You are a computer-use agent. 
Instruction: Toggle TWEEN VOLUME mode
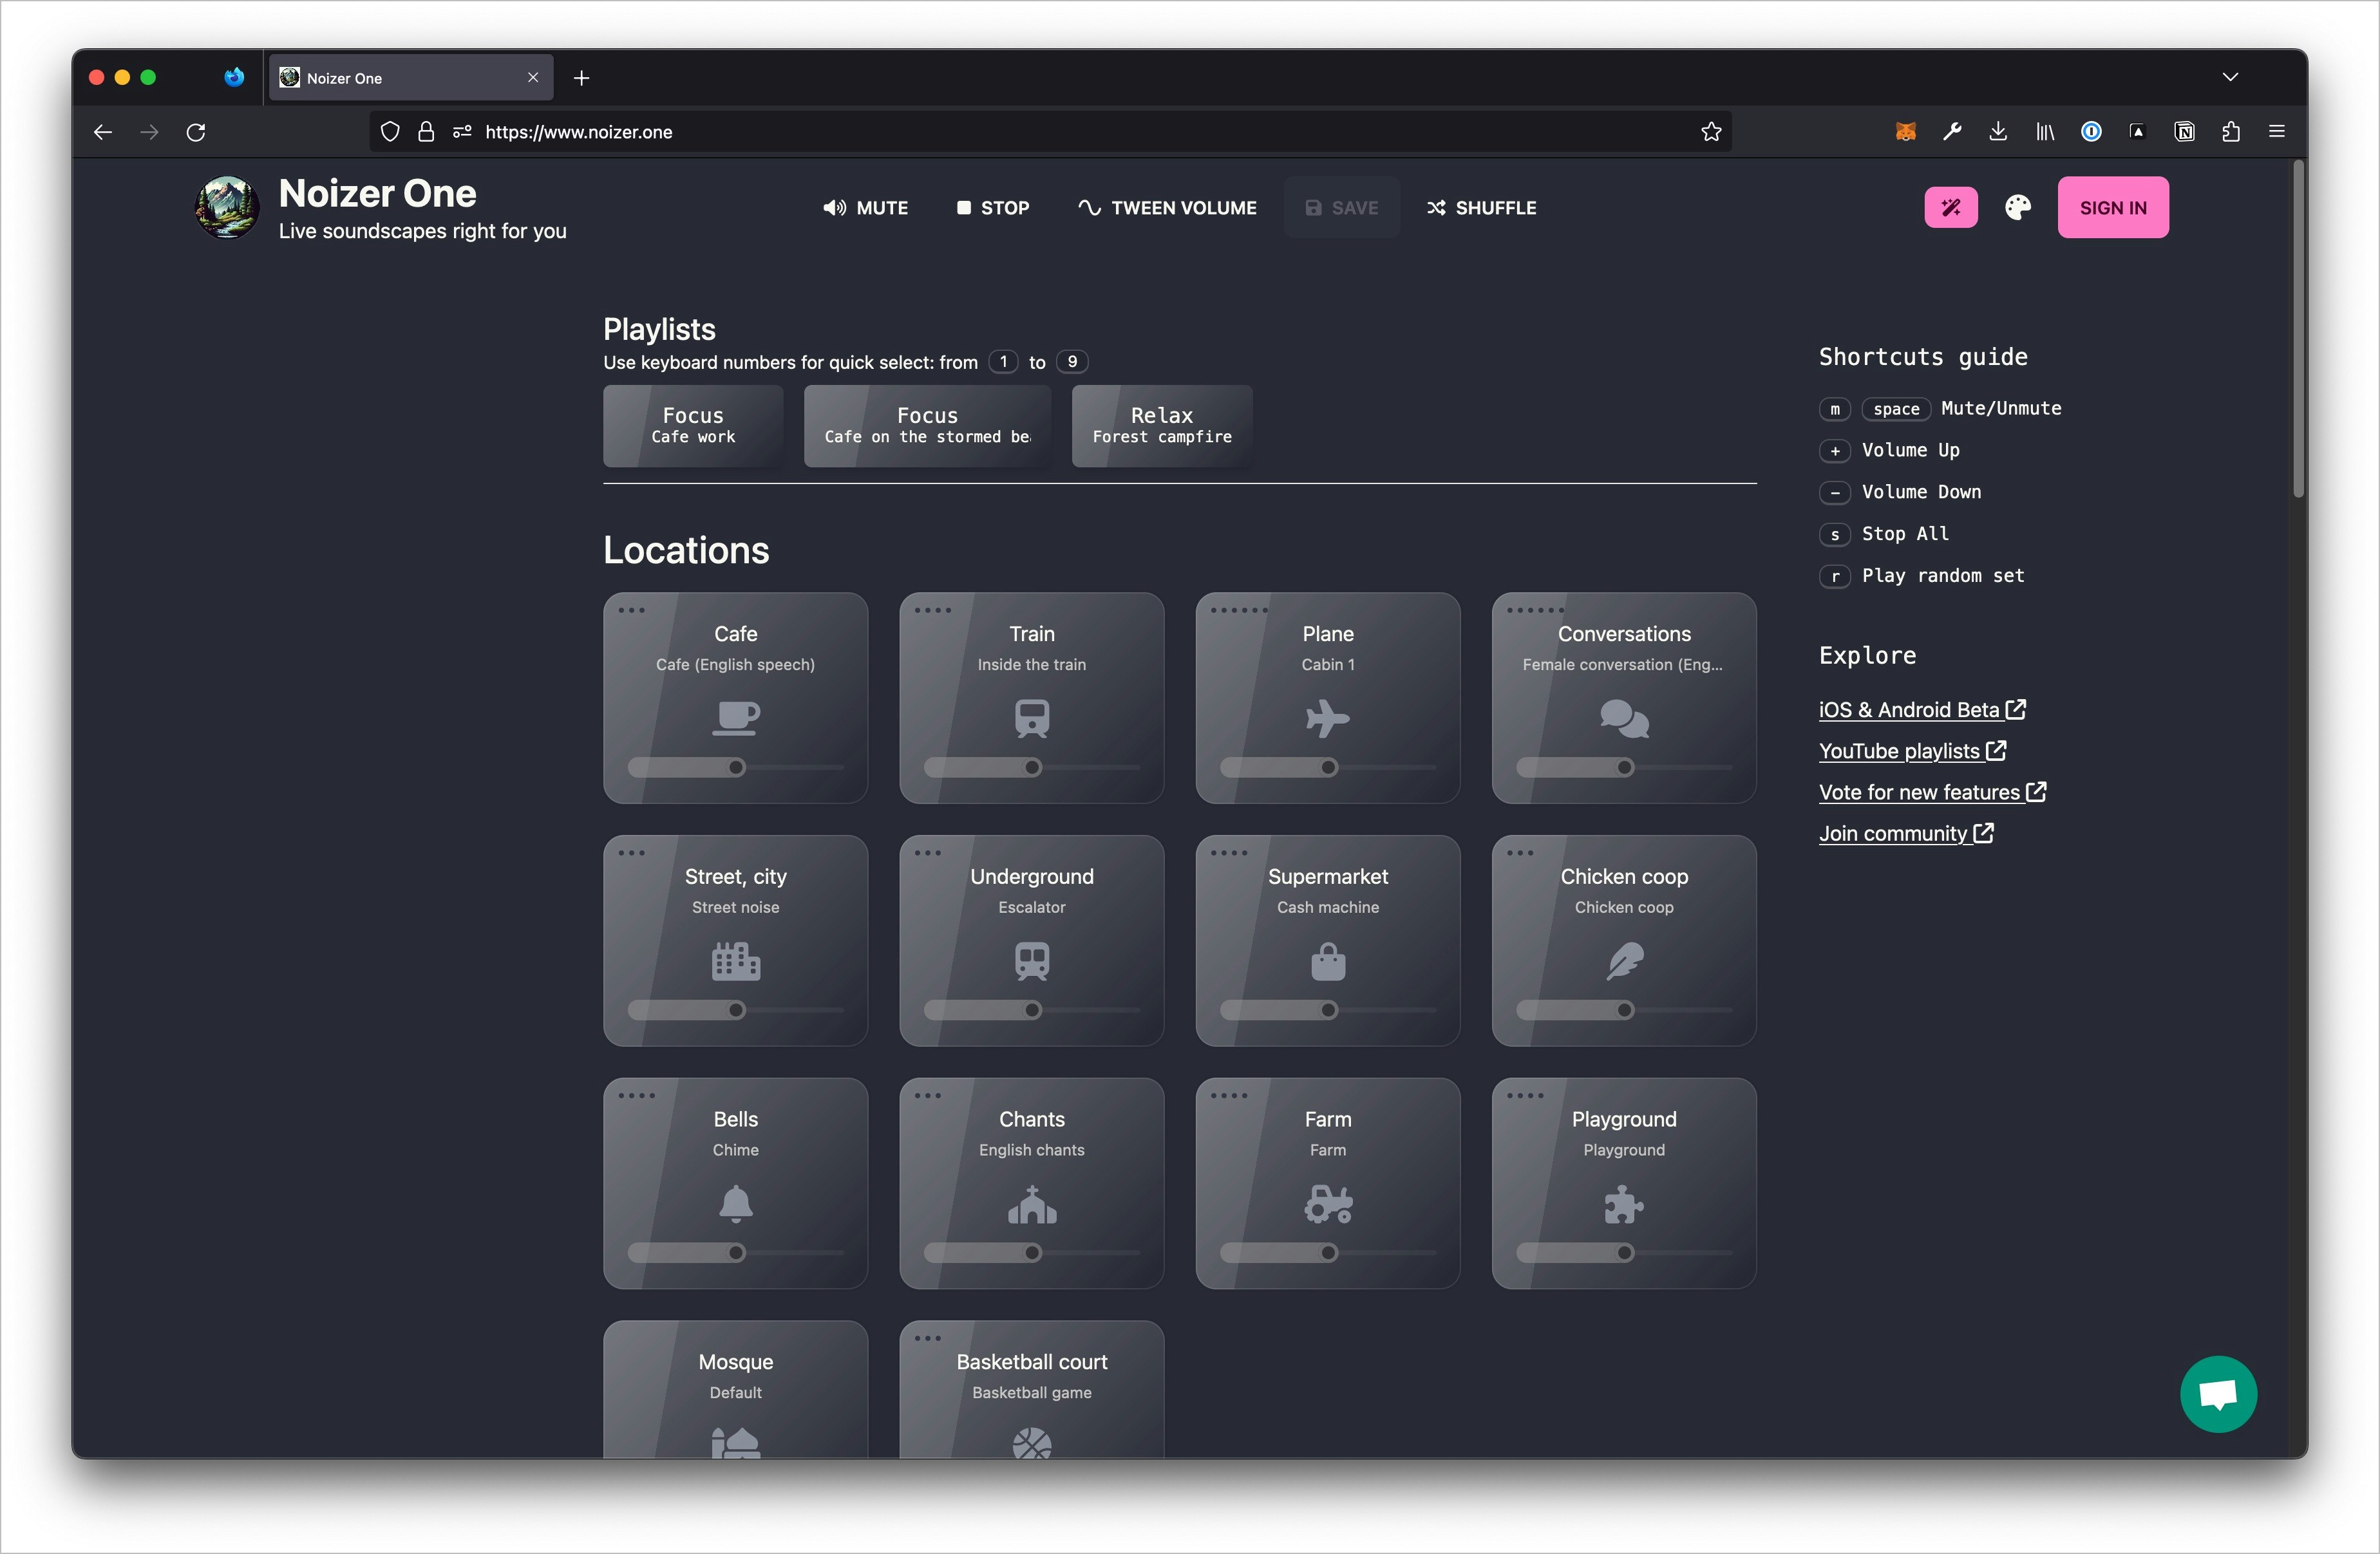pos(1167,208)
